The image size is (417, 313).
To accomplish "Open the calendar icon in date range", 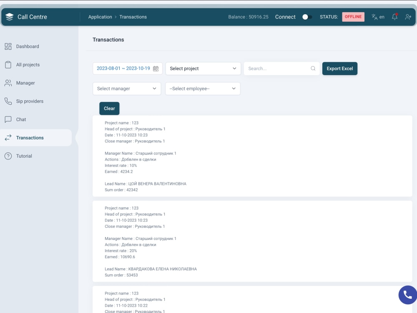I will pyautogui.click(x=156, y=69).
